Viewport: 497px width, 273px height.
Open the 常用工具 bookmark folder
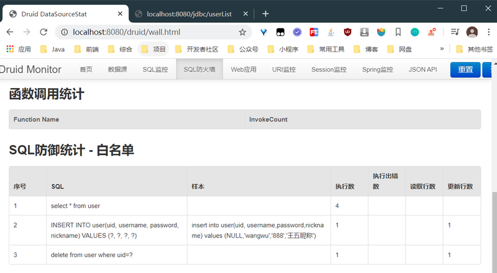(x=326, y=49)
